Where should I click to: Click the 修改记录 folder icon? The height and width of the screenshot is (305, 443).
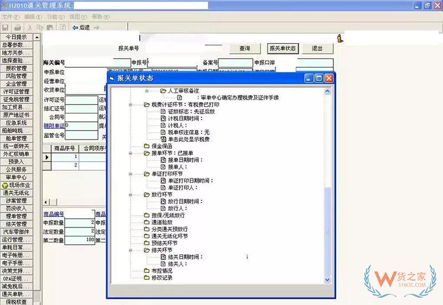click(x=146, y=278)
